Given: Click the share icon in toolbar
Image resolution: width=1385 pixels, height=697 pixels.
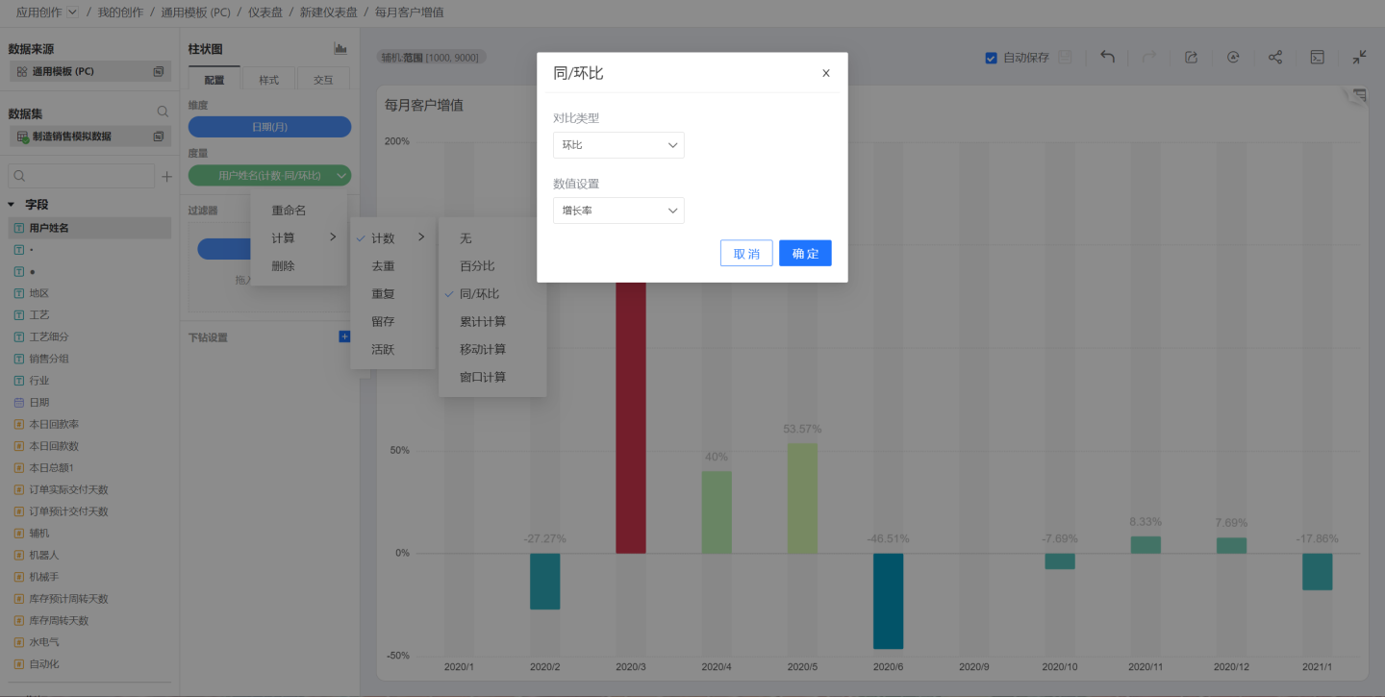Looking at the screenshot, I should click(1274, 58).
